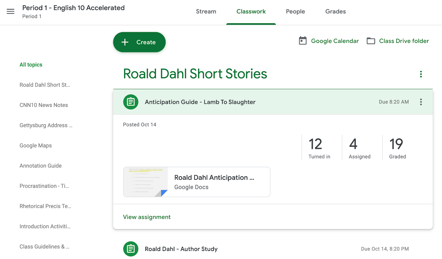Click the clipboard icon for Anticipation Guide assignment

[x=130, y=102]
